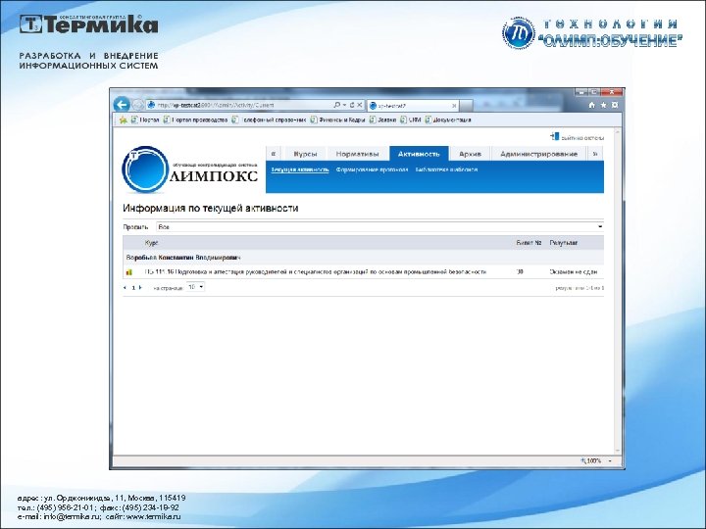
Task: Open the Документация bookmark
Action: pyautogui.click(x=448, y=120)
